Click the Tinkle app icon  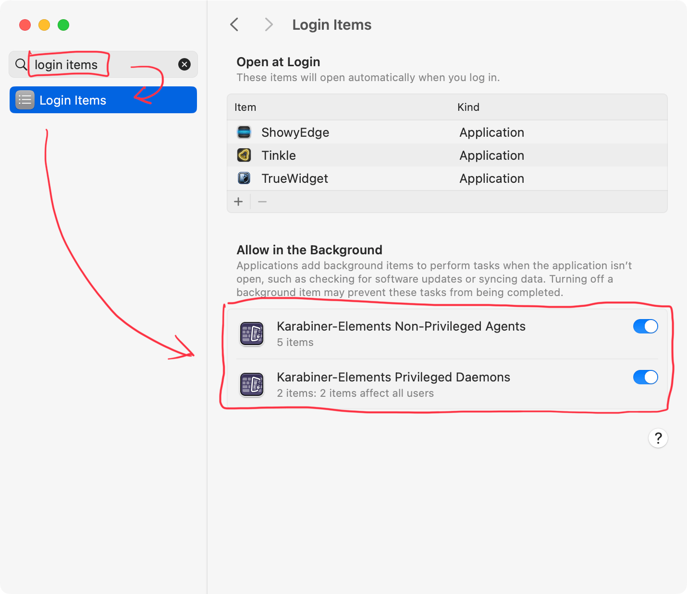[x=244, y=155]
